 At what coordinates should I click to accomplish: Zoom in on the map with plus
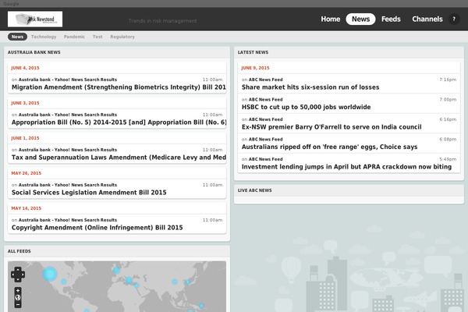pyautogui.click(x=18, y=290)
